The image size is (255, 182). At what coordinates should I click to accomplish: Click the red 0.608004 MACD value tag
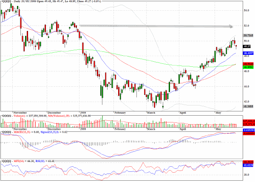coord(249,134)
